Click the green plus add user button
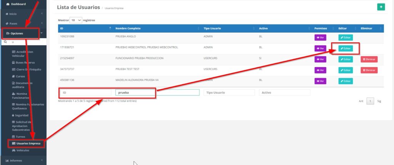The image size is (394, 165). [x=381, y=7]
